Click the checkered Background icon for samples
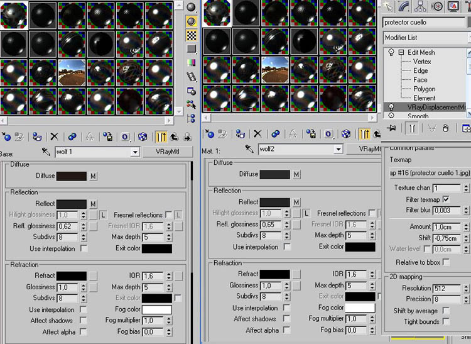Image resolution: width=471 pixels, height=344 pixels. 192,35
